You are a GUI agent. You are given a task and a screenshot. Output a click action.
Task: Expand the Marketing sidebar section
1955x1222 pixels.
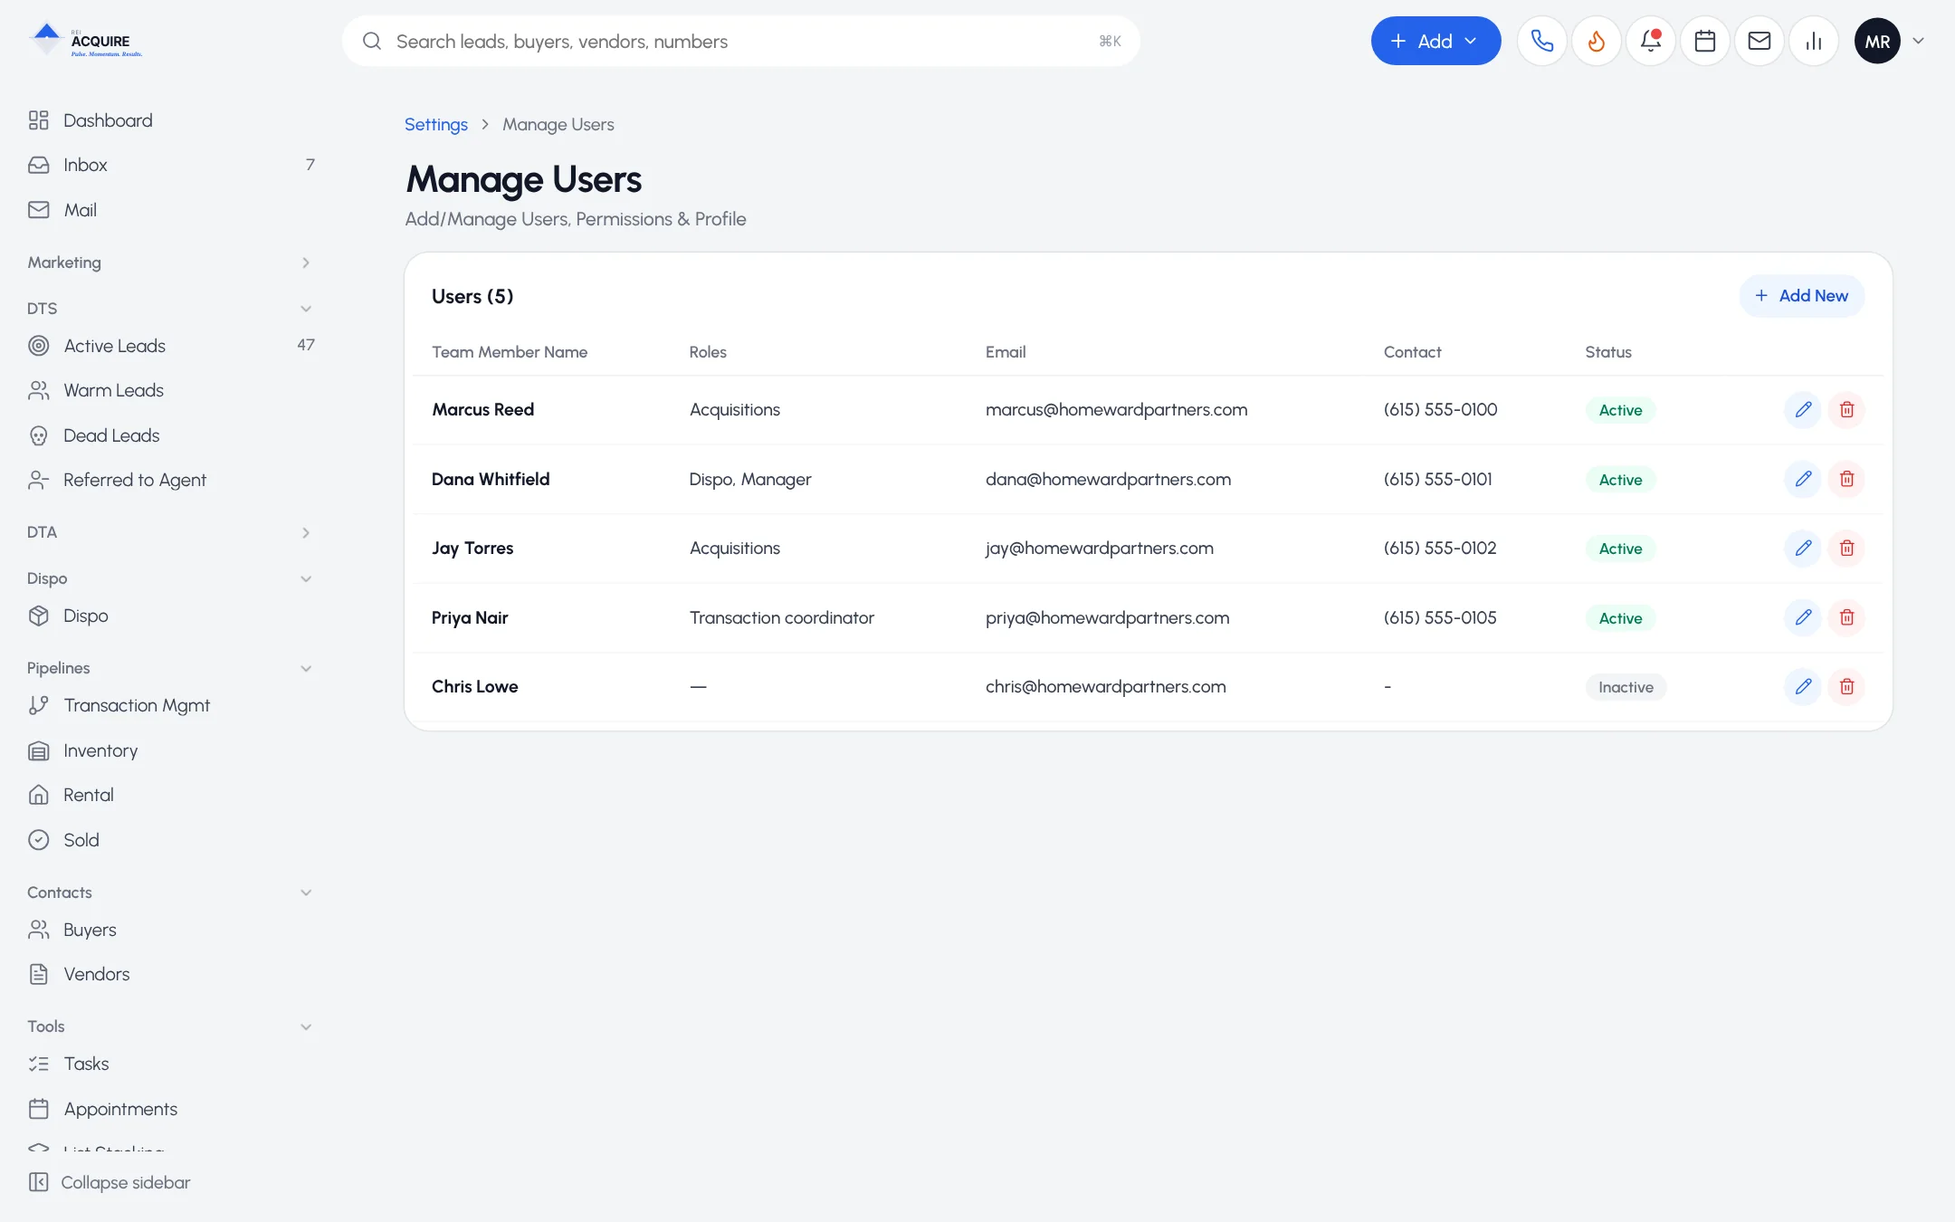pyautogui.click(x=169, y=263)
